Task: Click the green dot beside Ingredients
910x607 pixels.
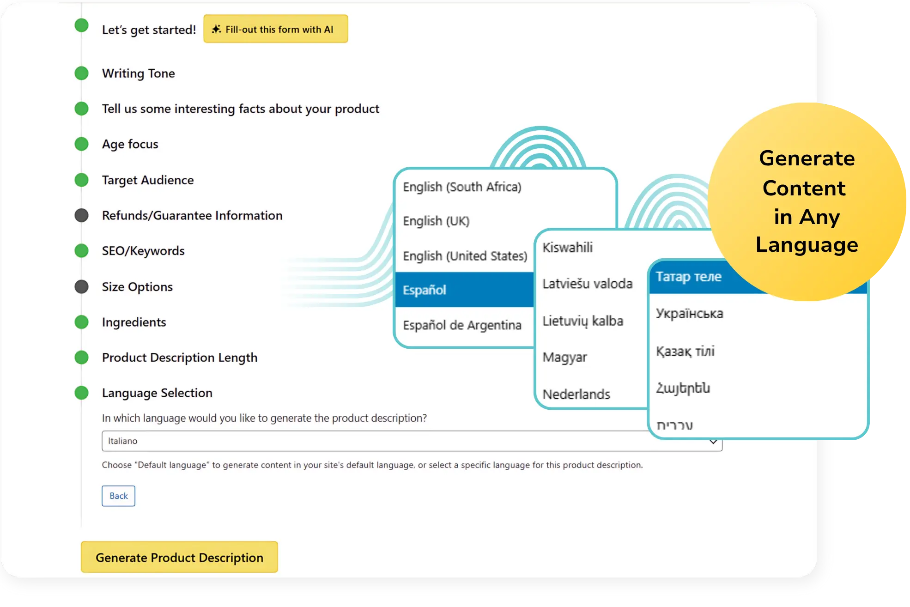Action: 82,322
